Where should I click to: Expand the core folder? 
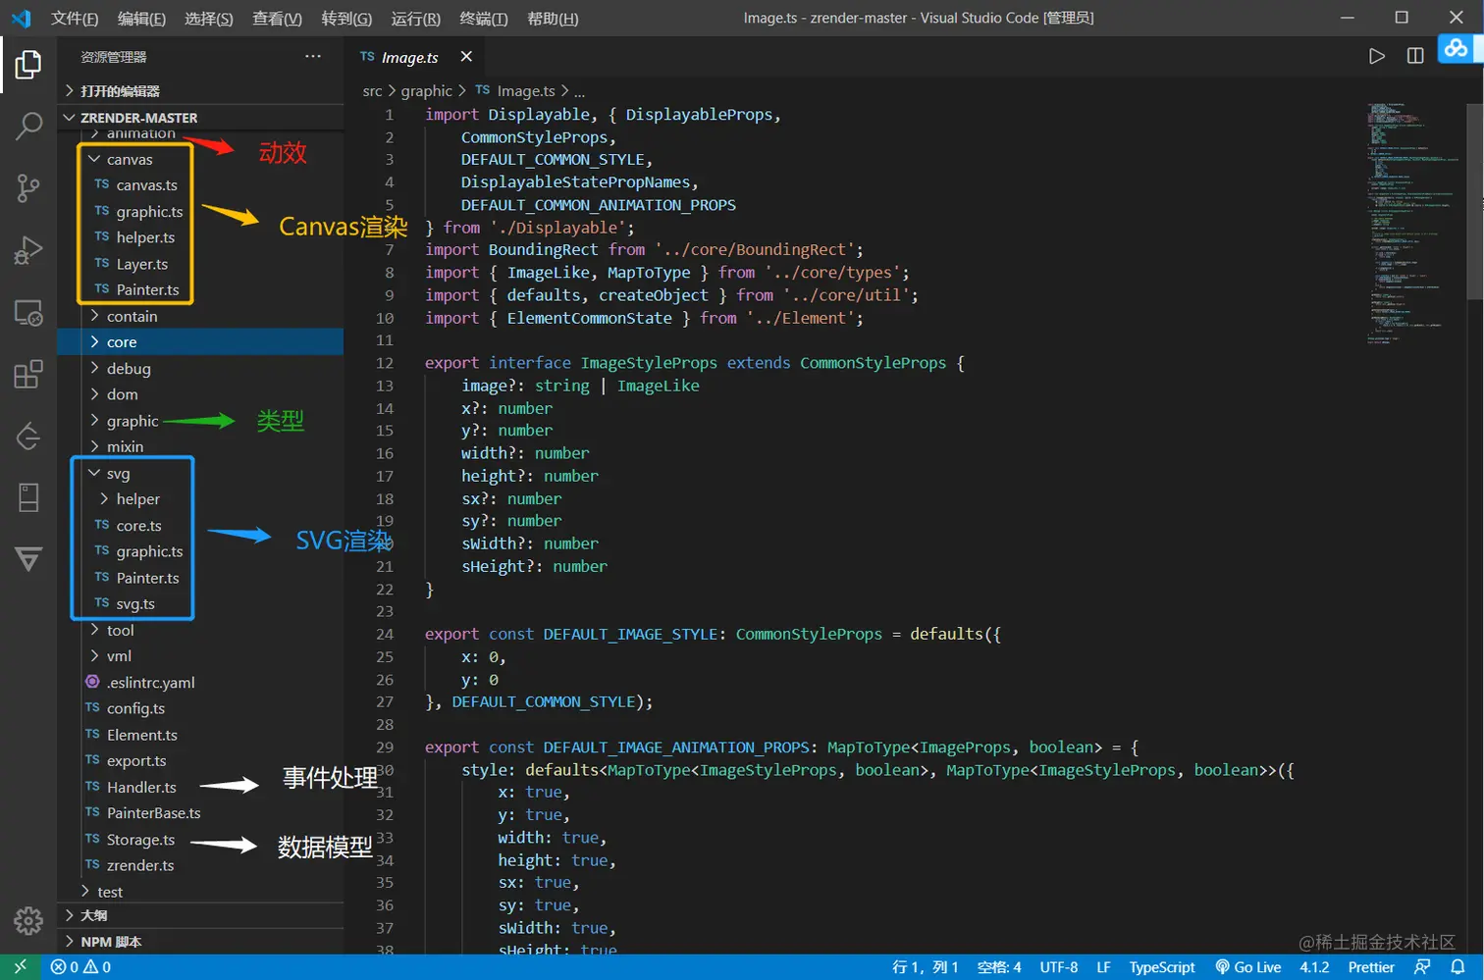201,341
